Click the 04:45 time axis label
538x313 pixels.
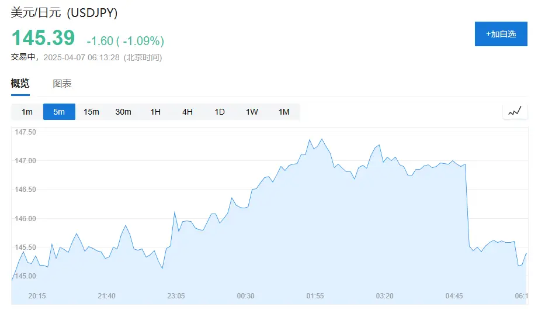[454, 296]
